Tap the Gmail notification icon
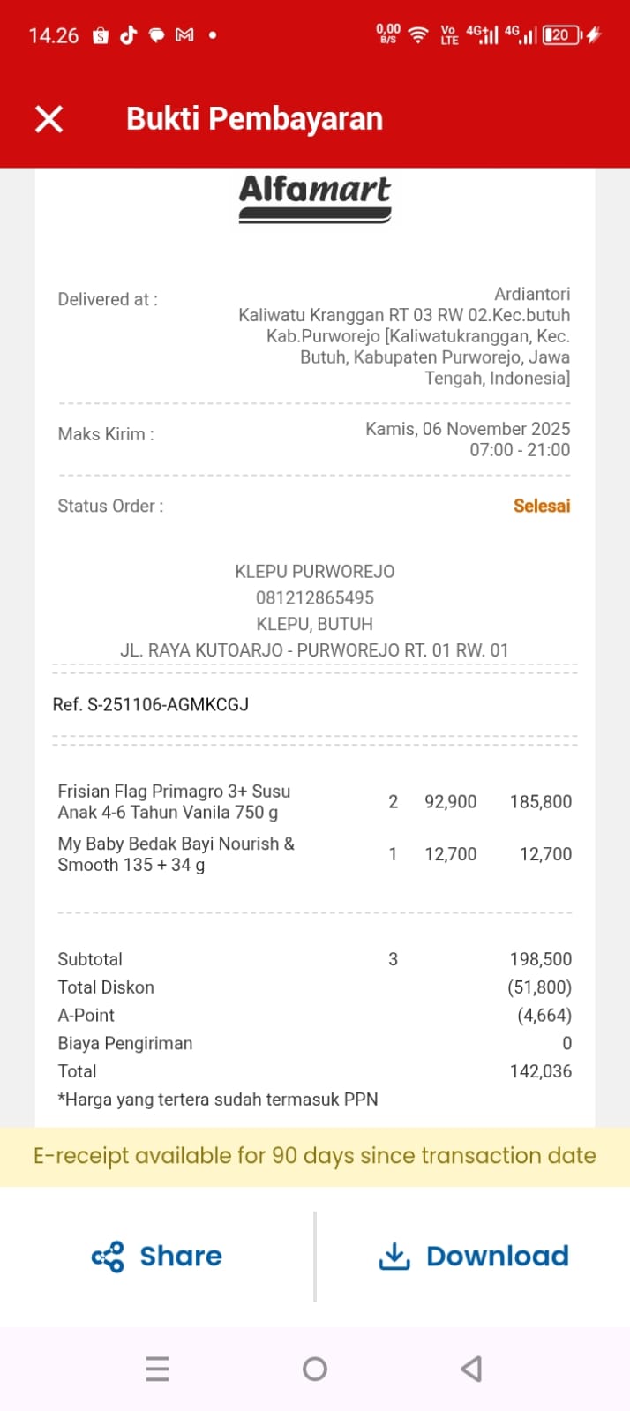630x1411 pixels. [184, 35]
